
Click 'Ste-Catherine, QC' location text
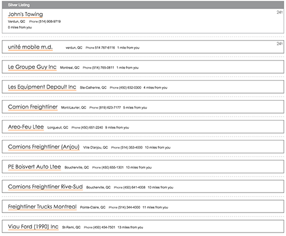pos(93,87)
